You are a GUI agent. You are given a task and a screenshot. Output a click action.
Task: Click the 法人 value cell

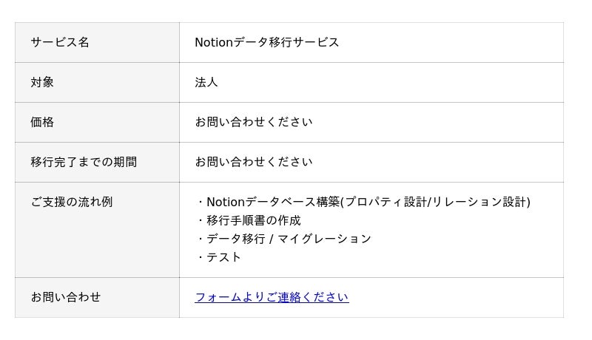click(206, 82)
